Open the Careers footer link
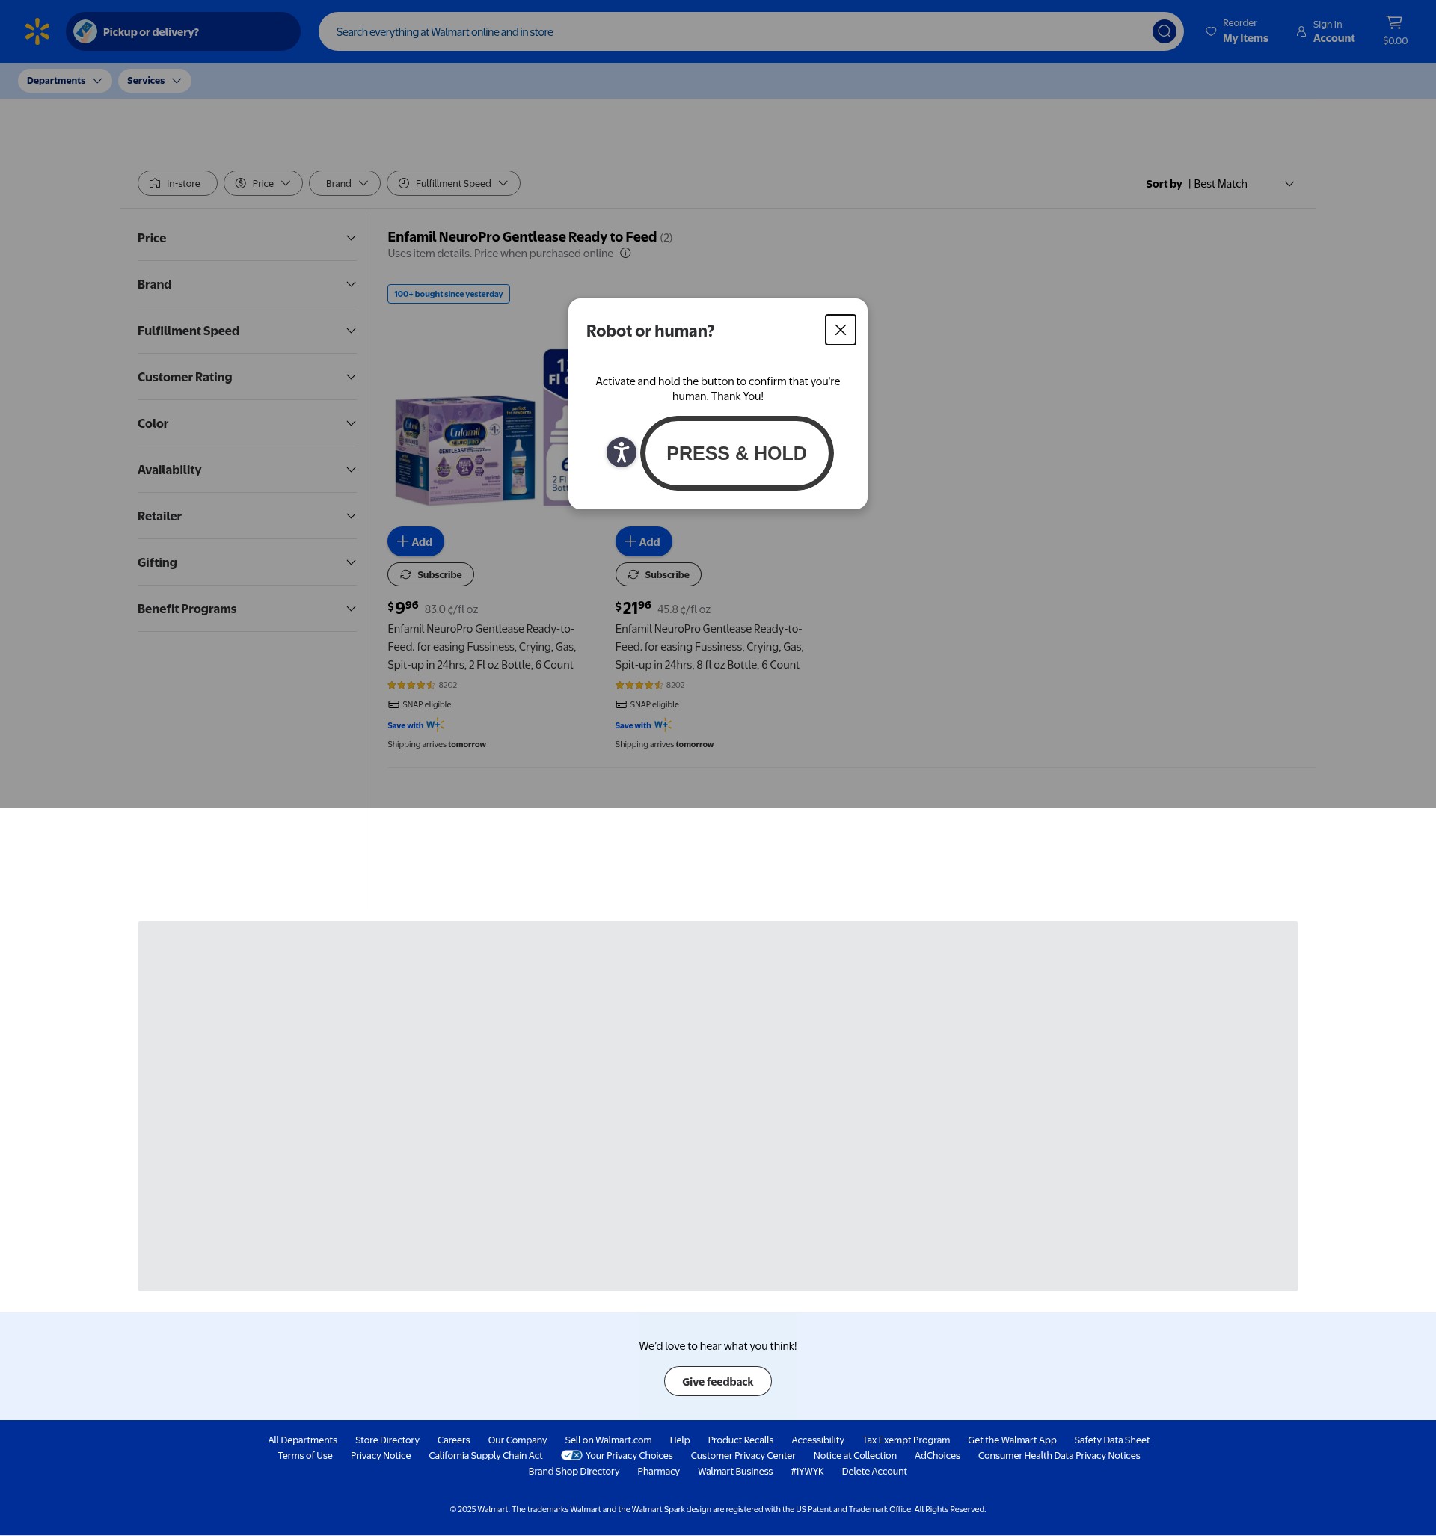This screenshot has height=1536, width=1436. tap(454, 1440)
